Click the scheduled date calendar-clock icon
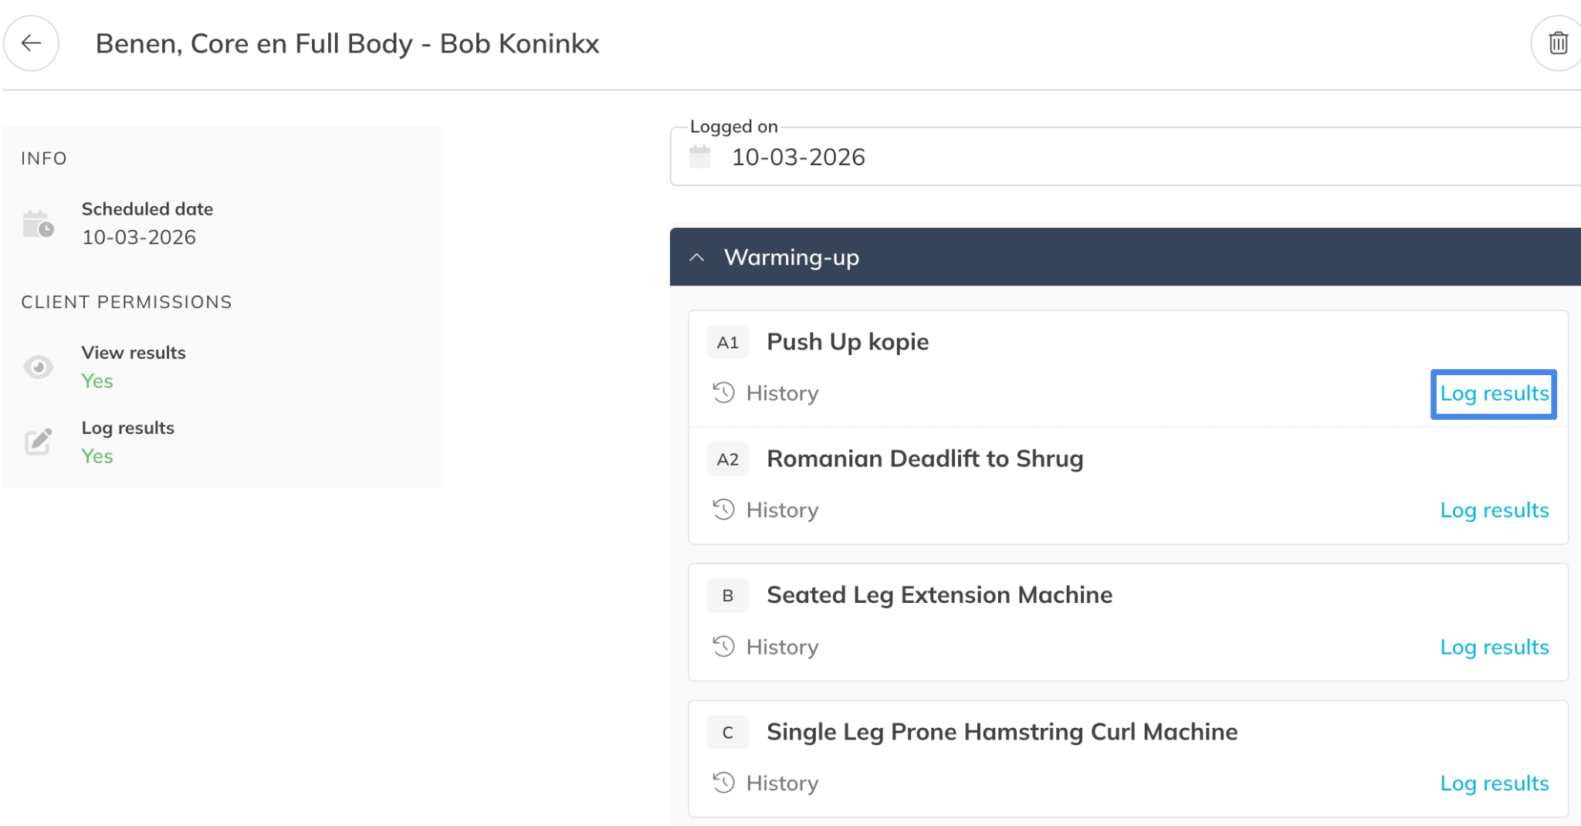Screen dimensions: 1581x826 point(38,224)
